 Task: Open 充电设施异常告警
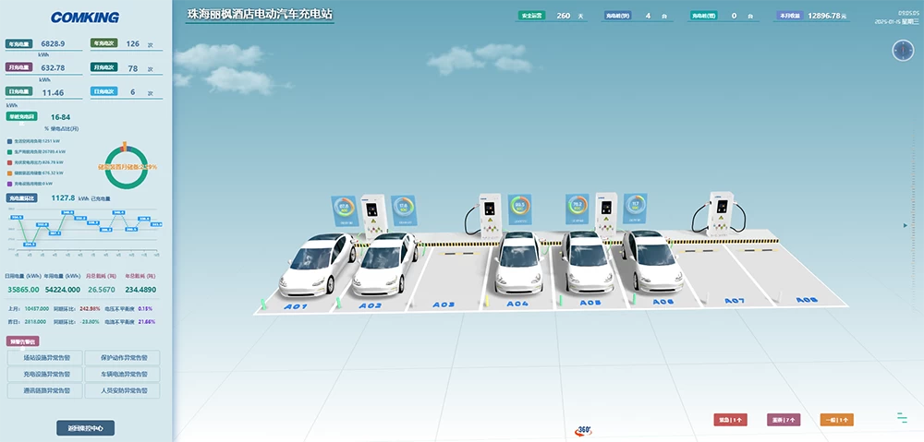click(x=44, y=375)
